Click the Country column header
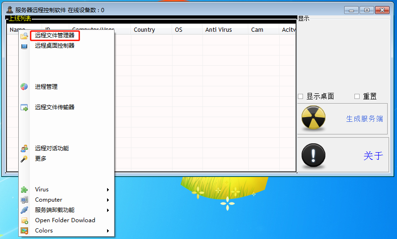The height and width of the screenshot is (239, 397). pos(144,30)
